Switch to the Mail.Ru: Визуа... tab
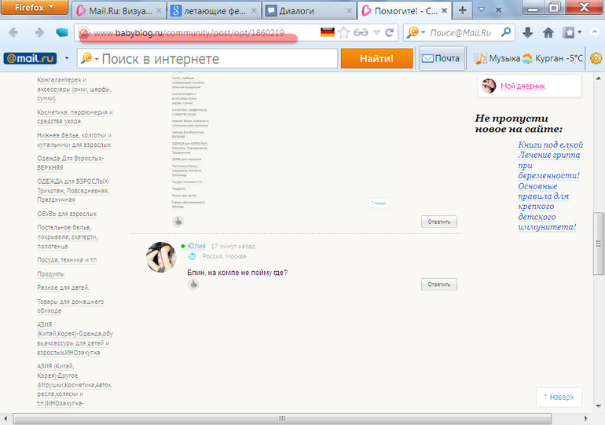Screen dimensions: 605x425 [x=118, y=10]
